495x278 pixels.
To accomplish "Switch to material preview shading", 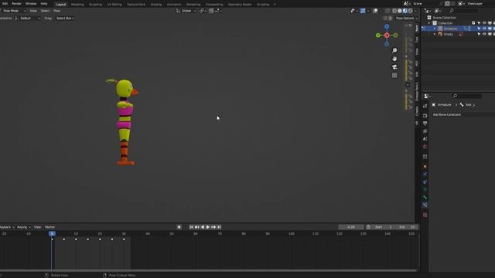I will pyautogui.click(x=405, y=11).
